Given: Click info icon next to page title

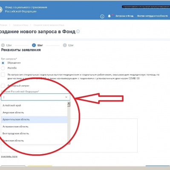Looking at the screenshot, I should click(78, 32).
